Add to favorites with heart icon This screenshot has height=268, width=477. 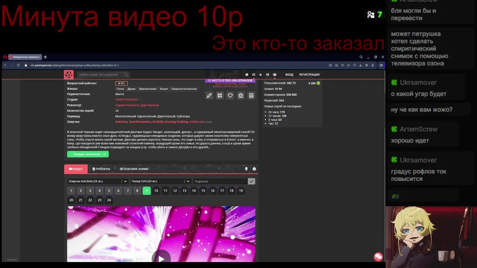coord(230,96)
